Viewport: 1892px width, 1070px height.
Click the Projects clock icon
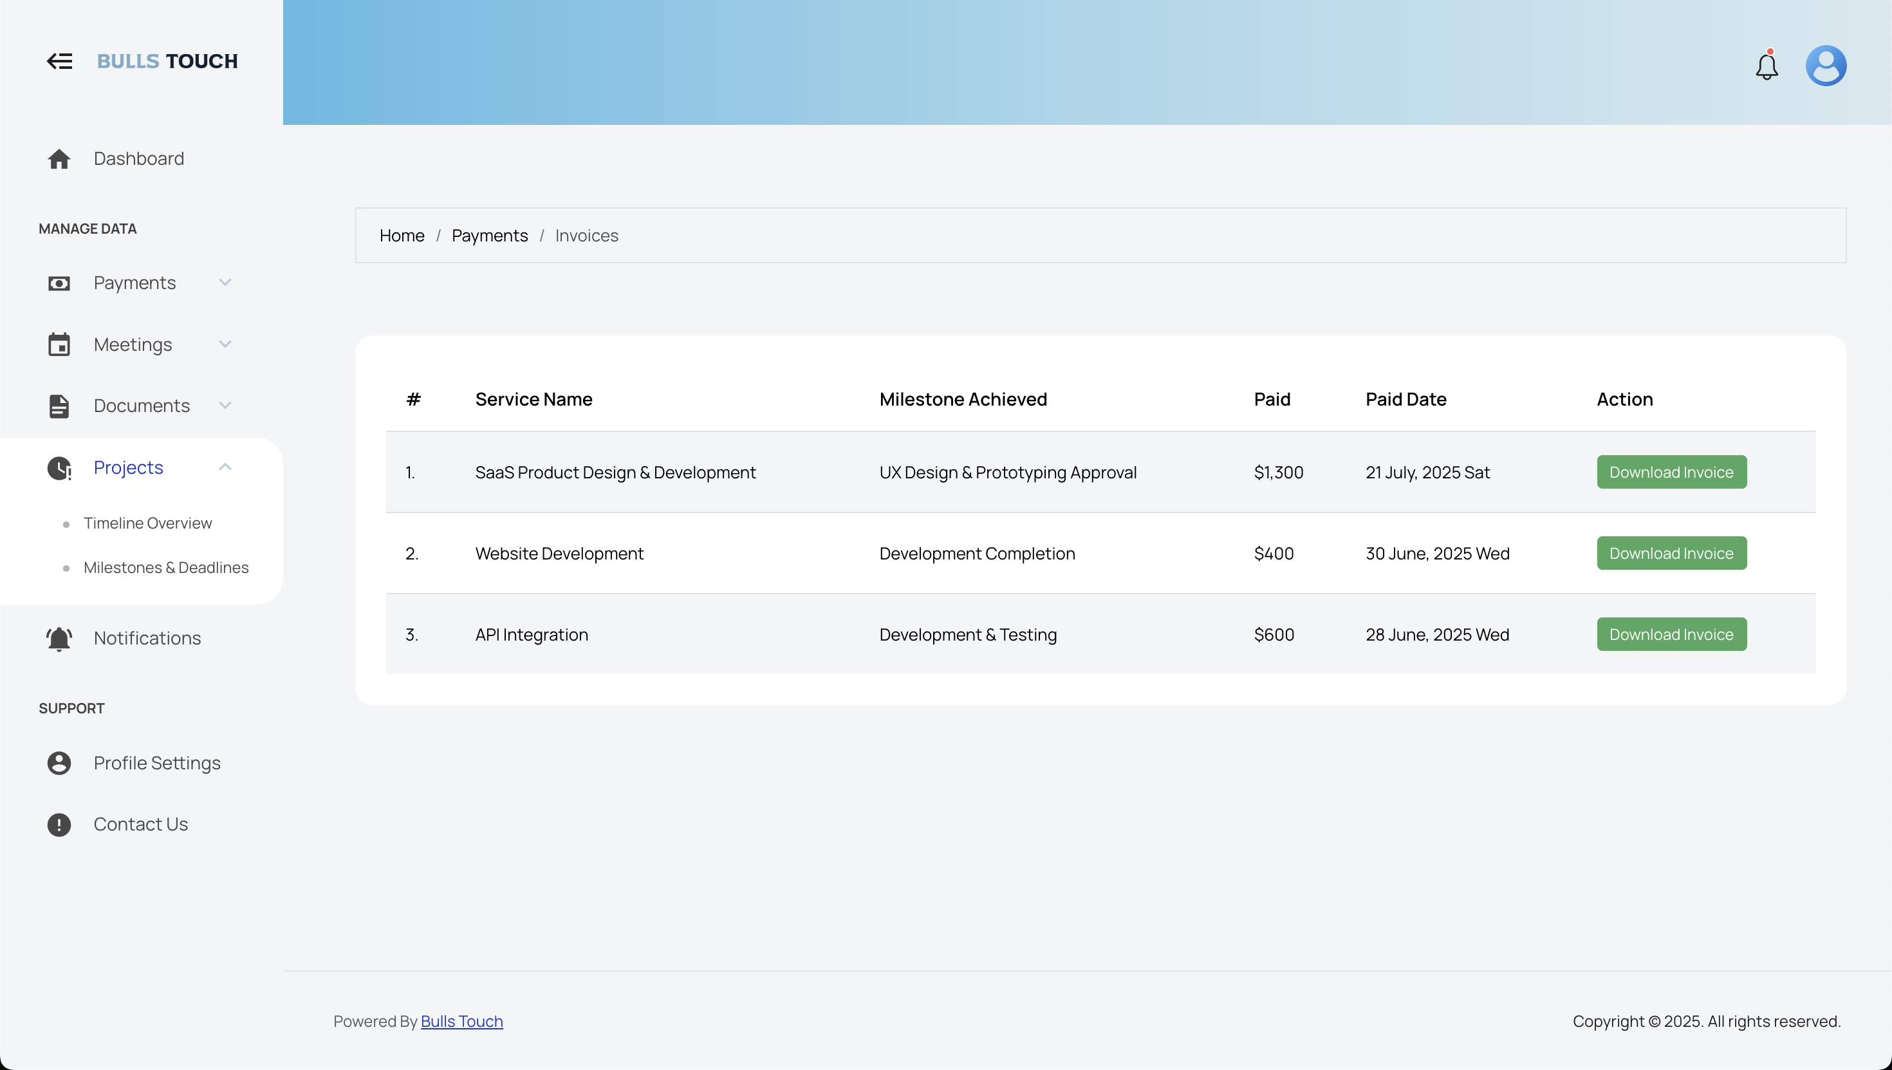pyautogui.click(x=59, y=468)
